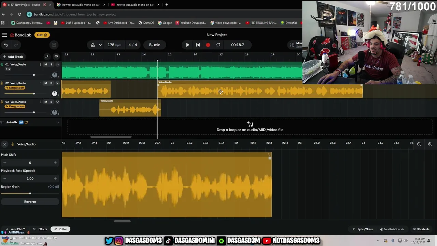The image size is (437, 246).
Task: Solo track 02 Voice/Audio
Action: [x=51, y=83]
